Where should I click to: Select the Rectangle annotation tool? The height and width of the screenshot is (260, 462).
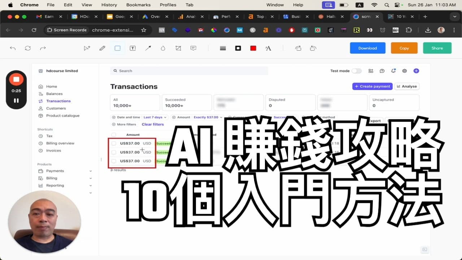point(117,48)
